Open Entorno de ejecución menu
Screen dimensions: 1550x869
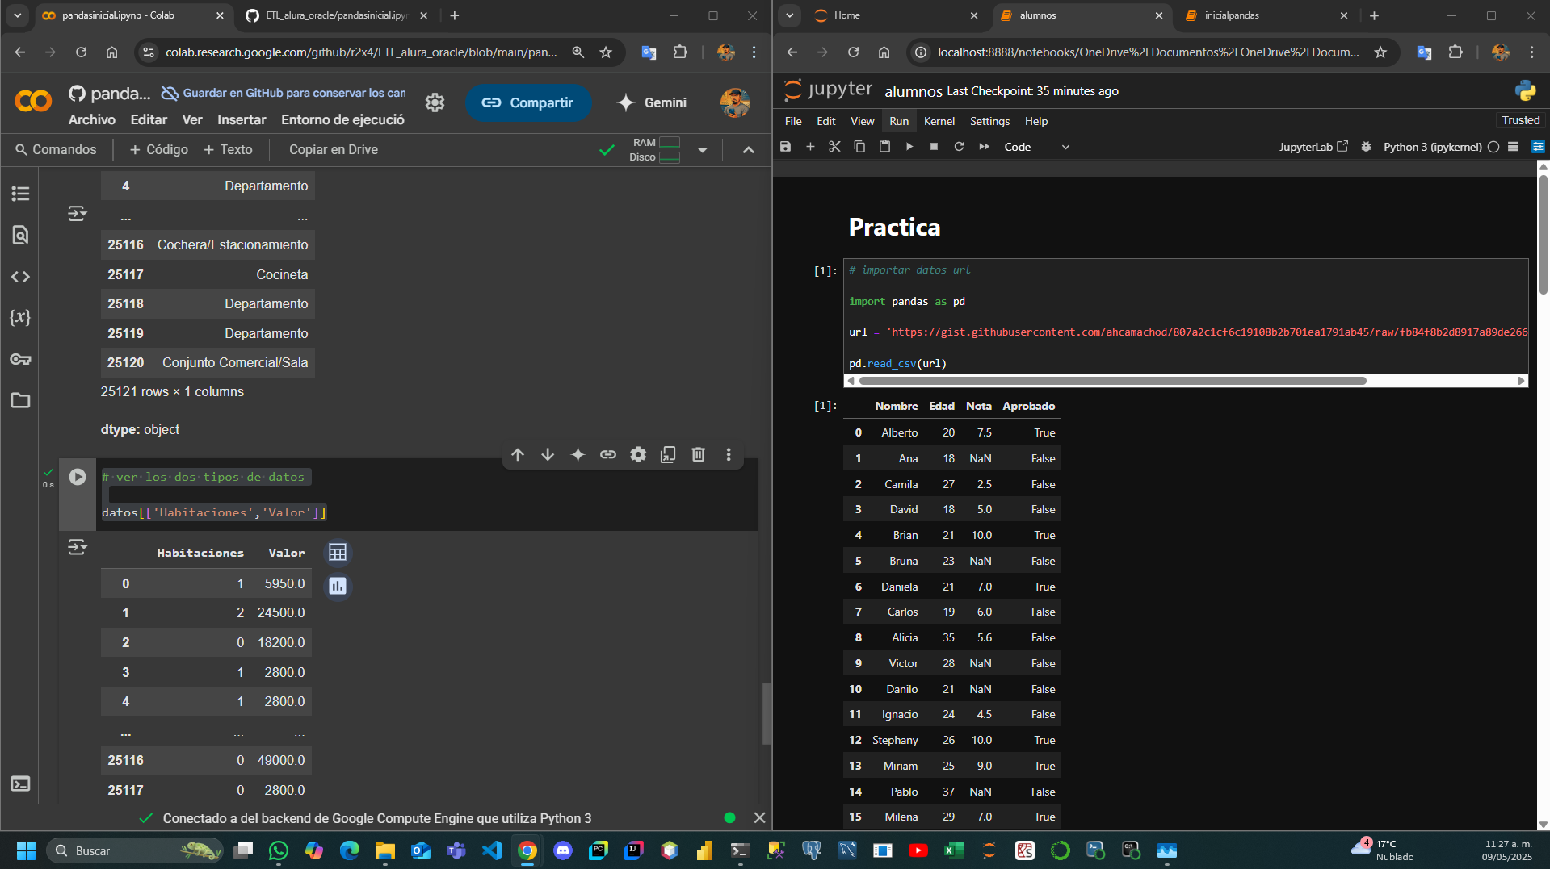pyautogui.click(x=342, y=119)
